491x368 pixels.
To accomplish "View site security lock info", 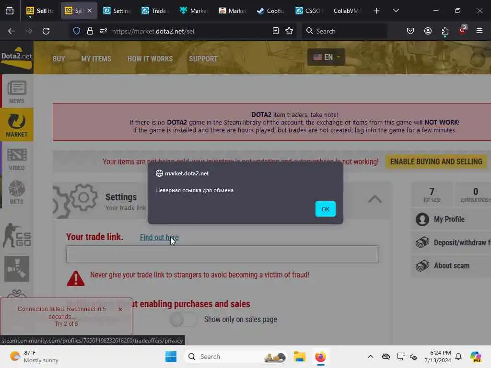I will click(90, 31).
